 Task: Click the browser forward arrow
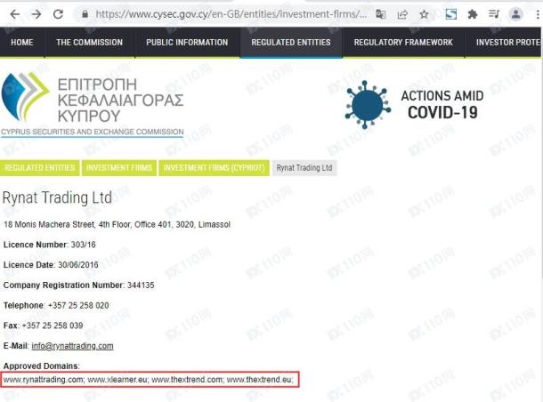(x=36, y=14)
